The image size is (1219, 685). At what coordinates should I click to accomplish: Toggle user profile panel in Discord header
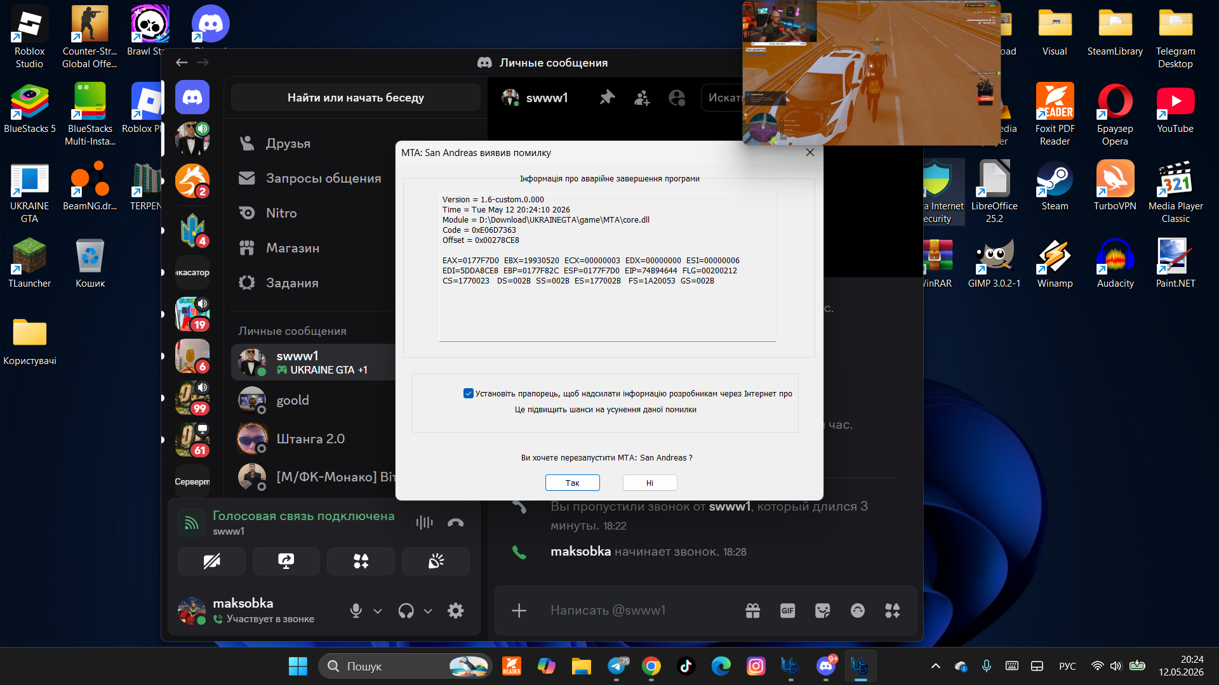point(677,98)
